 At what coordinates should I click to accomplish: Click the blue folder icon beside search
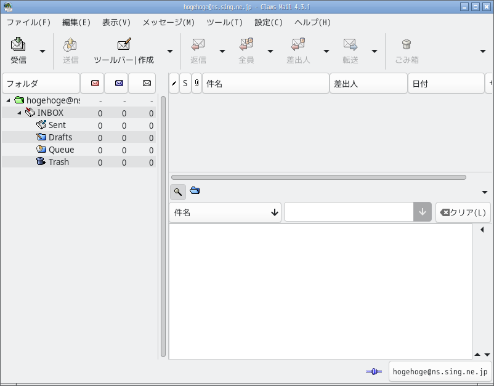195,190
